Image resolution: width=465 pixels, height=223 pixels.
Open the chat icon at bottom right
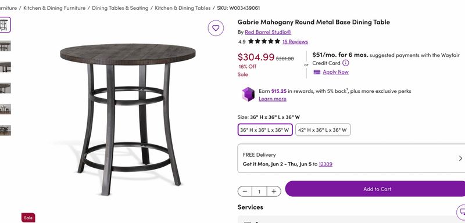tap(462, 211)
